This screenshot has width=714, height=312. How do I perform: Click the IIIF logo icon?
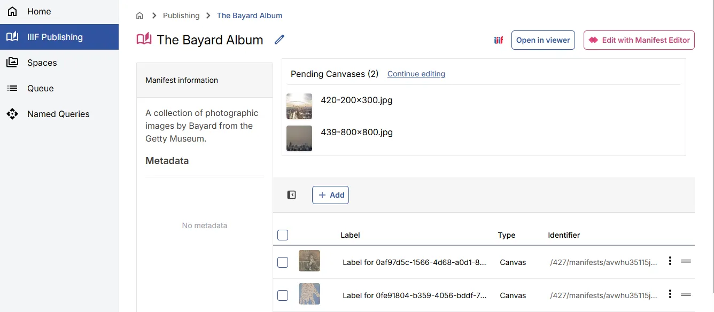498,40
